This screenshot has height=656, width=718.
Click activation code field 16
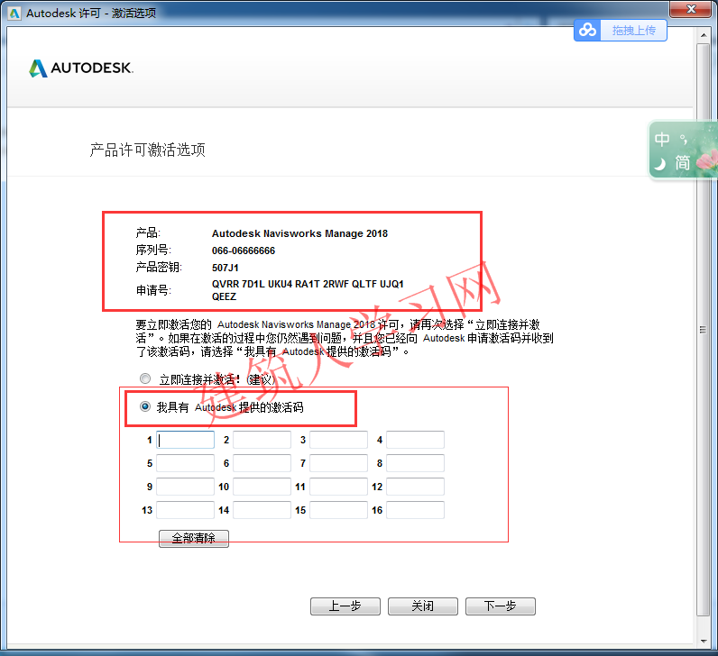(415, 510)
